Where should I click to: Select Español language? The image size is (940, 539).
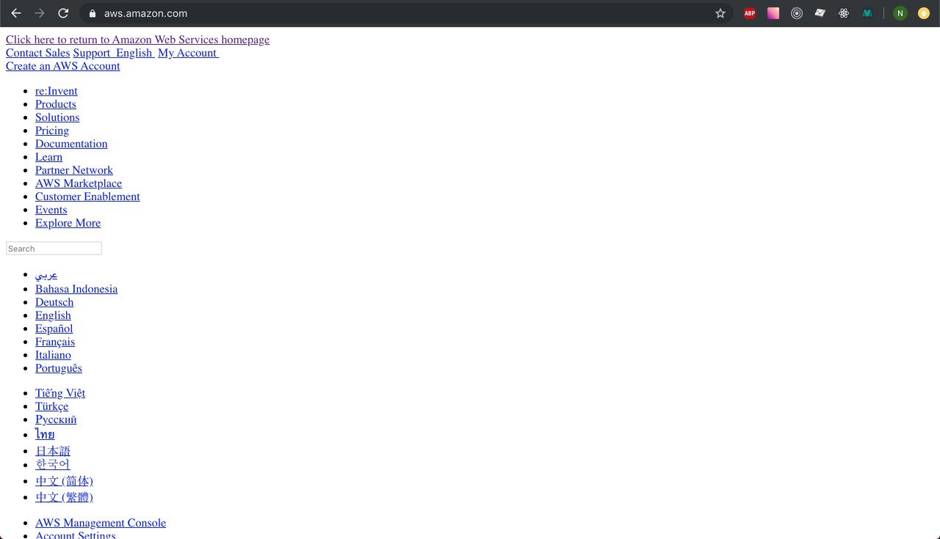[54, 329]
